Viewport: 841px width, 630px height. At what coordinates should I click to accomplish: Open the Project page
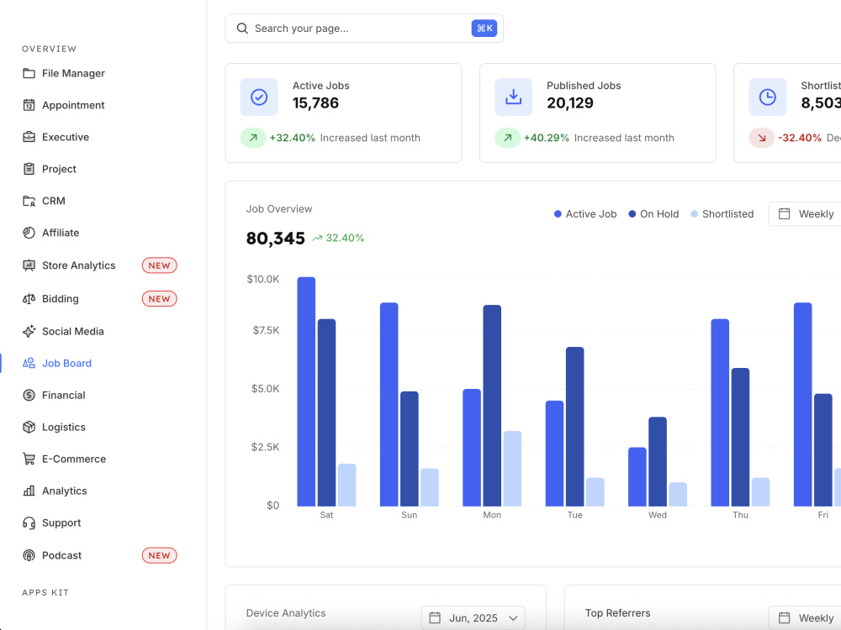tap(59, 169)
